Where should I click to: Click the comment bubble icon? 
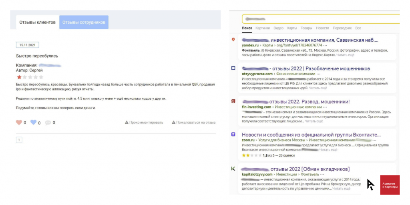click(48, 123)
